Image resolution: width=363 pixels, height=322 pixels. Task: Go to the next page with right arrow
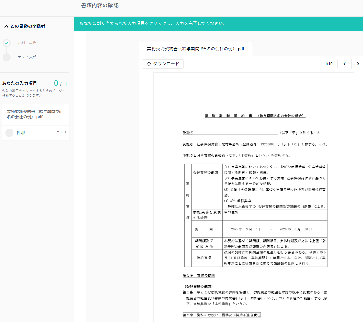click(358, 64)
